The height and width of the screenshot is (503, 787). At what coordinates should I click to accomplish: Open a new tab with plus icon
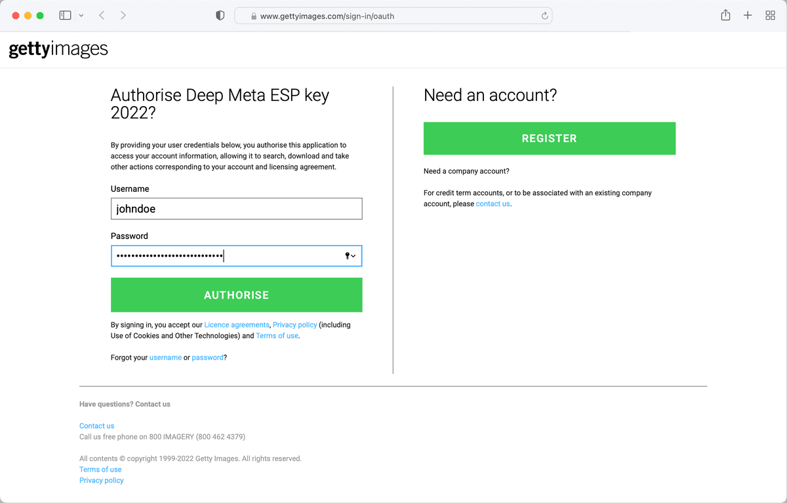(x=748, y=15)
